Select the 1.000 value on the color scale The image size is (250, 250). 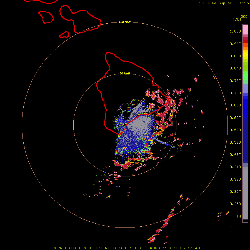coord(235,31)
